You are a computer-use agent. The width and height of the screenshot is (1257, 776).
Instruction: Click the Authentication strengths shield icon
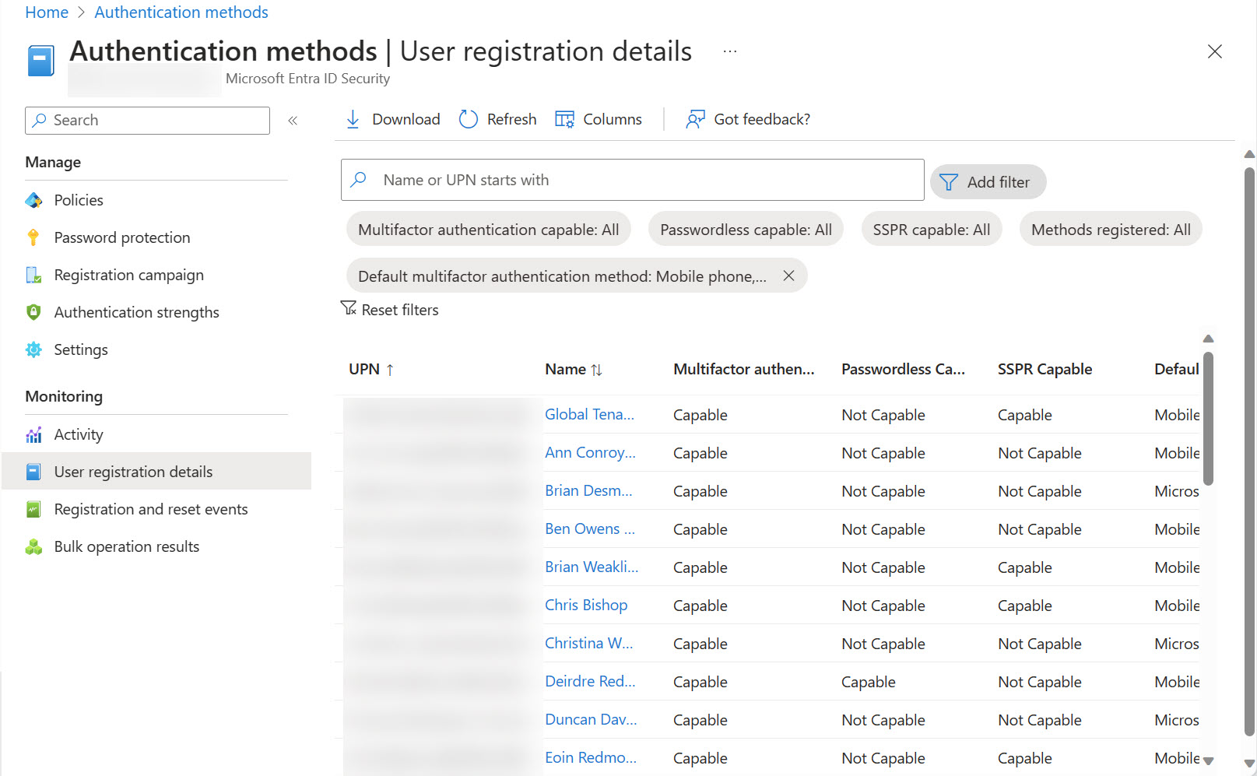click(33, 312)
